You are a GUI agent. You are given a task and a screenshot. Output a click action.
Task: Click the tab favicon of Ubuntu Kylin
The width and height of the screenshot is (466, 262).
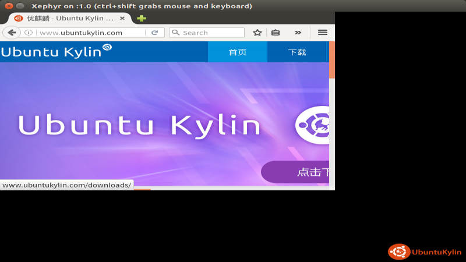19,19
